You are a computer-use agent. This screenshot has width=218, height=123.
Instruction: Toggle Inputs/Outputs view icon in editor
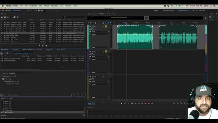(x=89, y=23)
